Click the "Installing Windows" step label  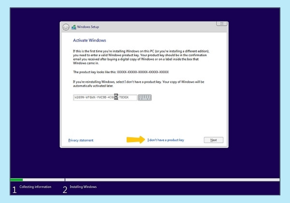[83, 187]
